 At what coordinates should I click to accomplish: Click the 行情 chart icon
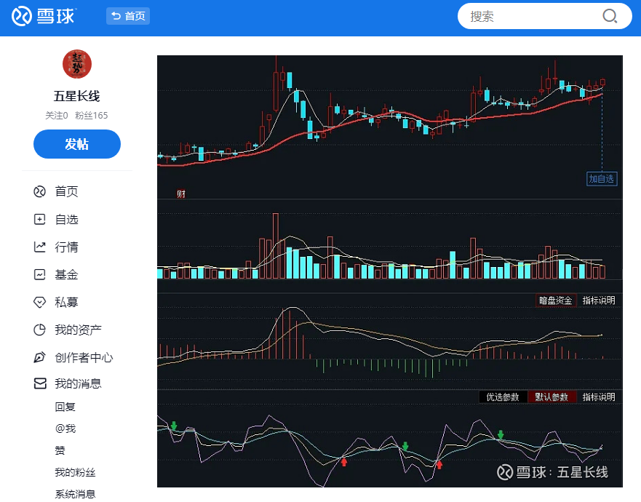click(40, 247)
